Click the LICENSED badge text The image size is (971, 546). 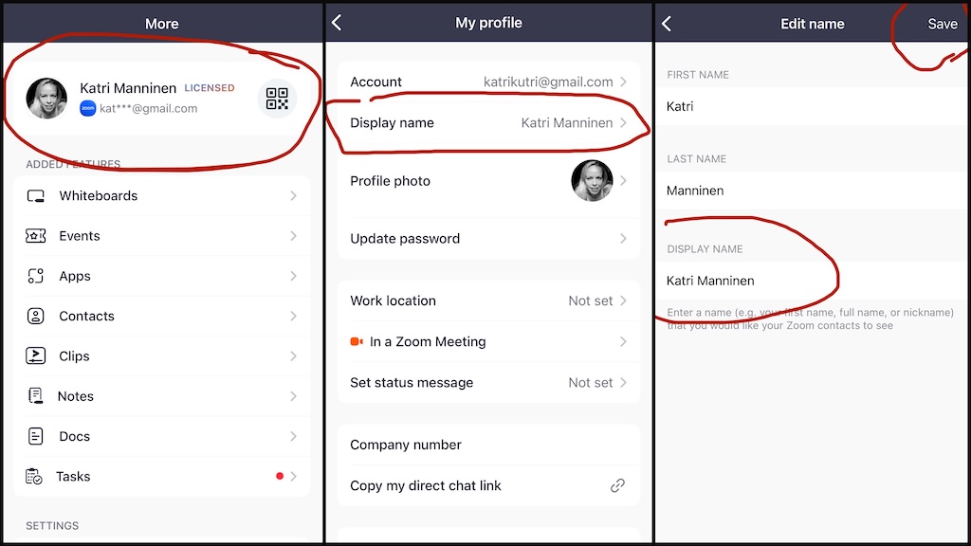click(210, 88)
